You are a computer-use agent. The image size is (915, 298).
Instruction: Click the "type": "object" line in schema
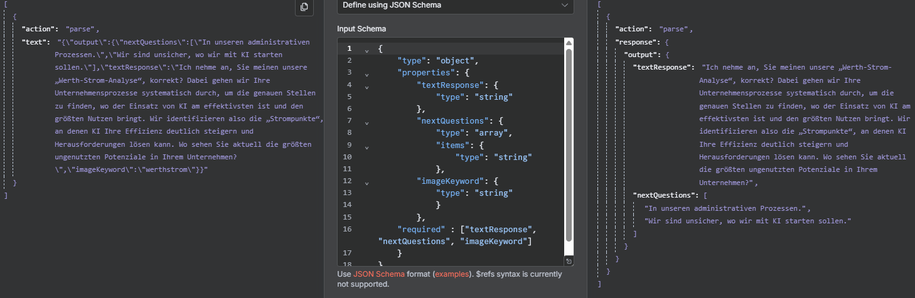(x=438, y=61)
